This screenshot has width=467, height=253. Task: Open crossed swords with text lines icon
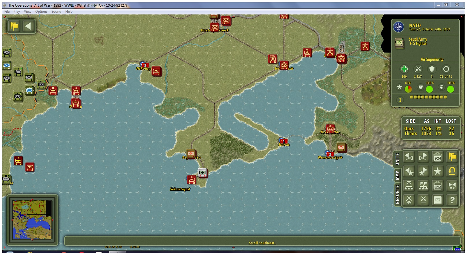pos(423,200)
